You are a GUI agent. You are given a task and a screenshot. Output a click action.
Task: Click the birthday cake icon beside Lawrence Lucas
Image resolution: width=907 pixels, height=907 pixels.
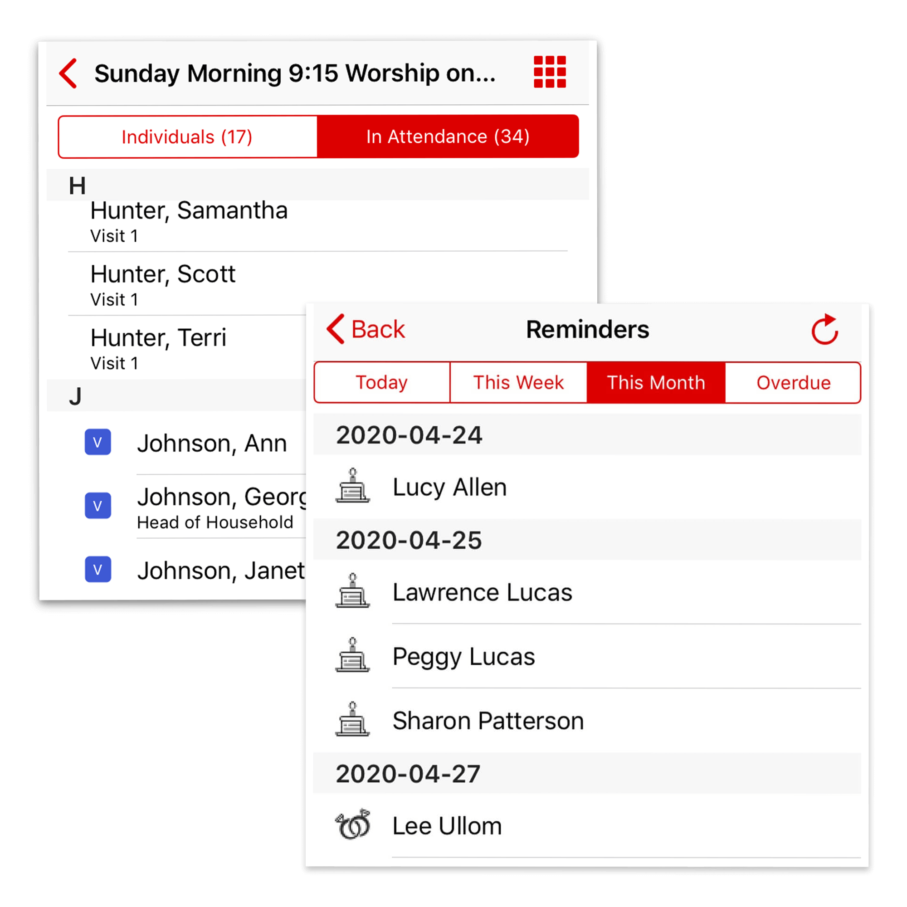352,591
